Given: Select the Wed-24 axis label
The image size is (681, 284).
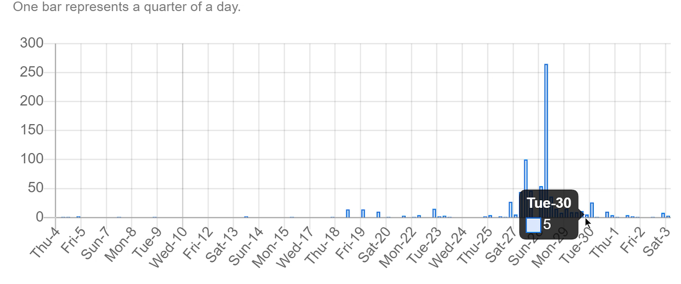Looking at the screenshot, I should click(448, 247).
